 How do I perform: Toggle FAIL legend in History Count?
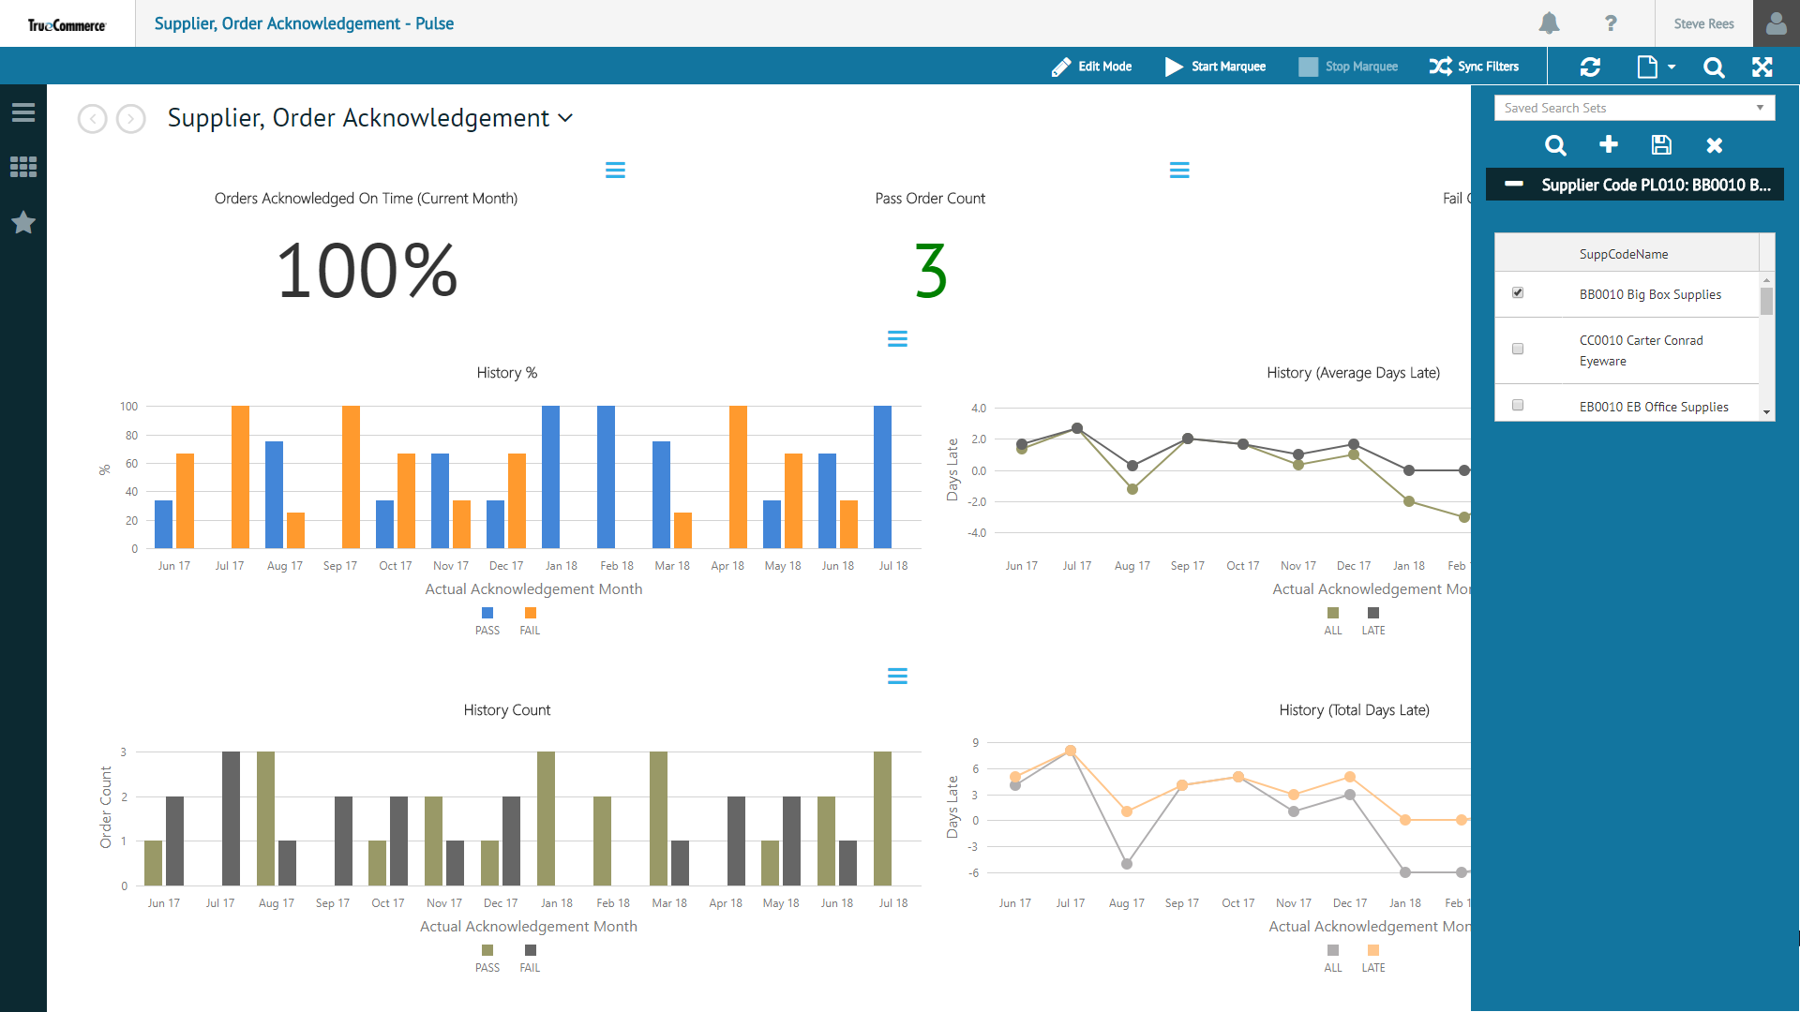[530, 959]
